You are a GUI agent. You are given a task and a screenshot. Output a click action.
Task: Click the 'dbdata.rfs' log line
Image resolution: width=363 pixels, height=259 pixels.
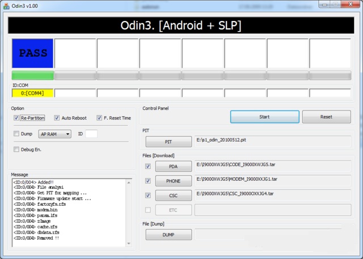tap(36, 232)
